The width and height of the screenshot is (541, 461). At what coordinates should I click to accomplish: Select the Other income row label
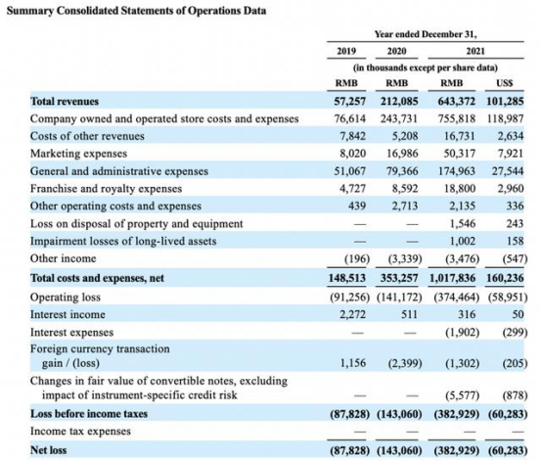click(x=64, y=258)
